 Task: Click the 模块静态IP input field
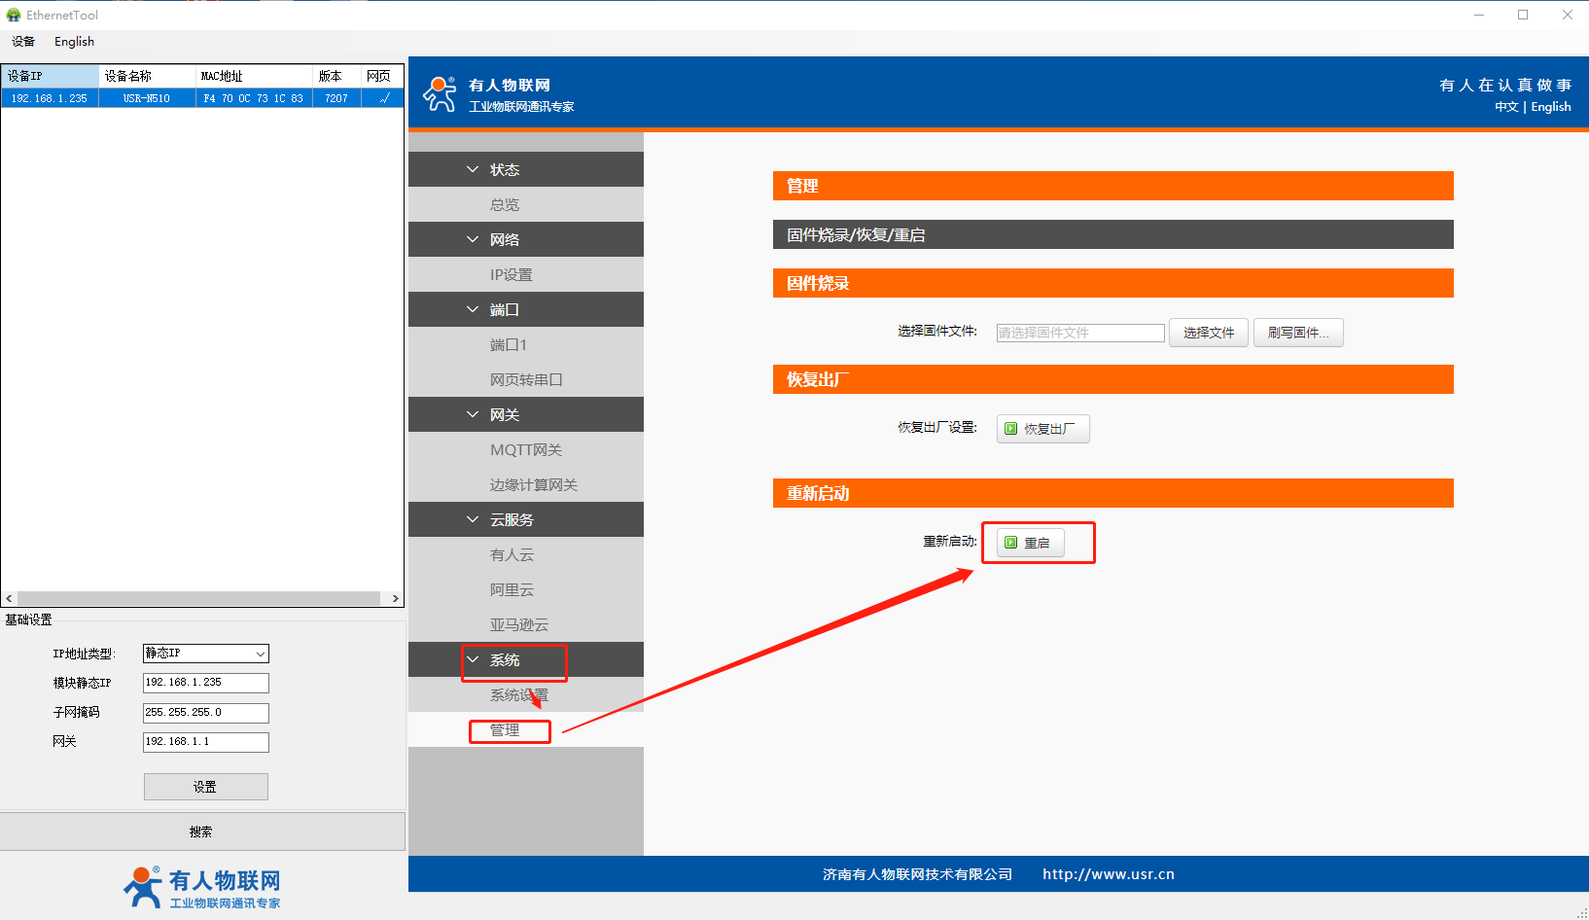pos(205,683)
